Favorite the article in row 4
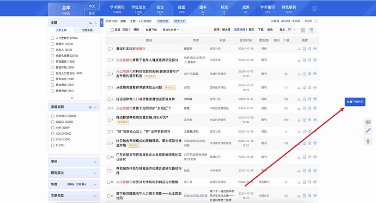The width and height of the screenshot is (376, 203). [310, 88]
